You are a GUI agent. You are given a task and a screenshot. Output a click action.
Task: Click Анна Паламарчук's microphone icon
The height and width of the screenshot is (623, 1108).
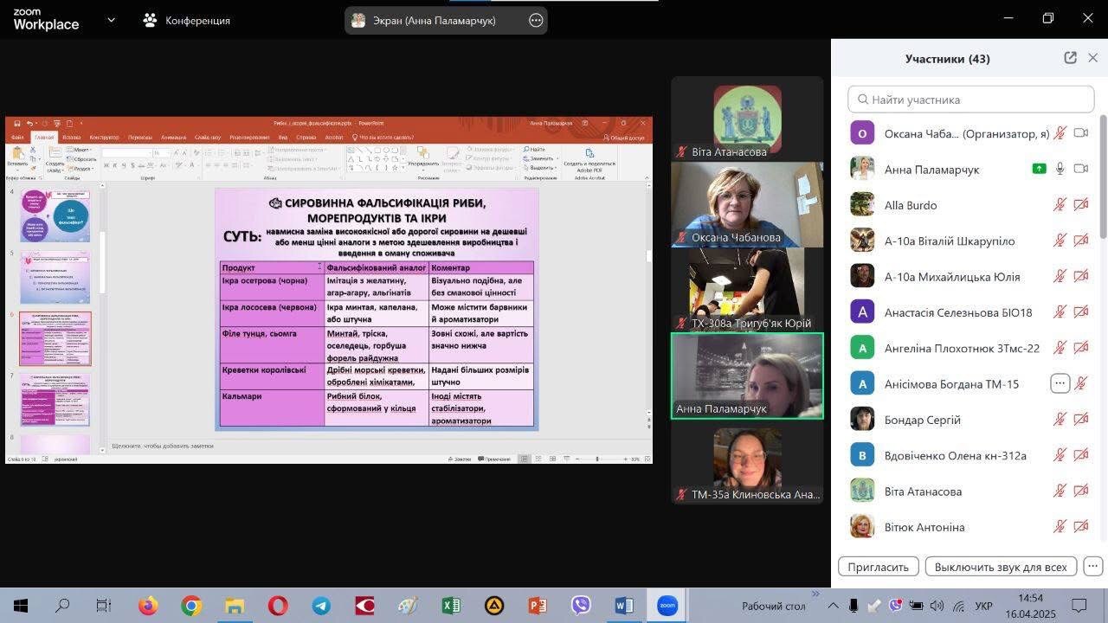(x=1060, y=169)
